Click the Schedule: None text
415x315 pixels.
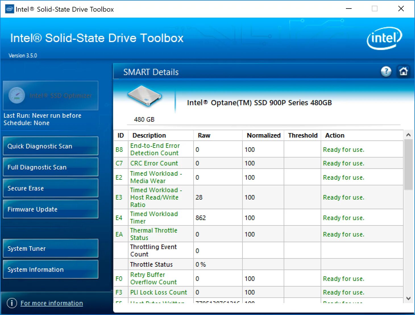pos(26,123)
